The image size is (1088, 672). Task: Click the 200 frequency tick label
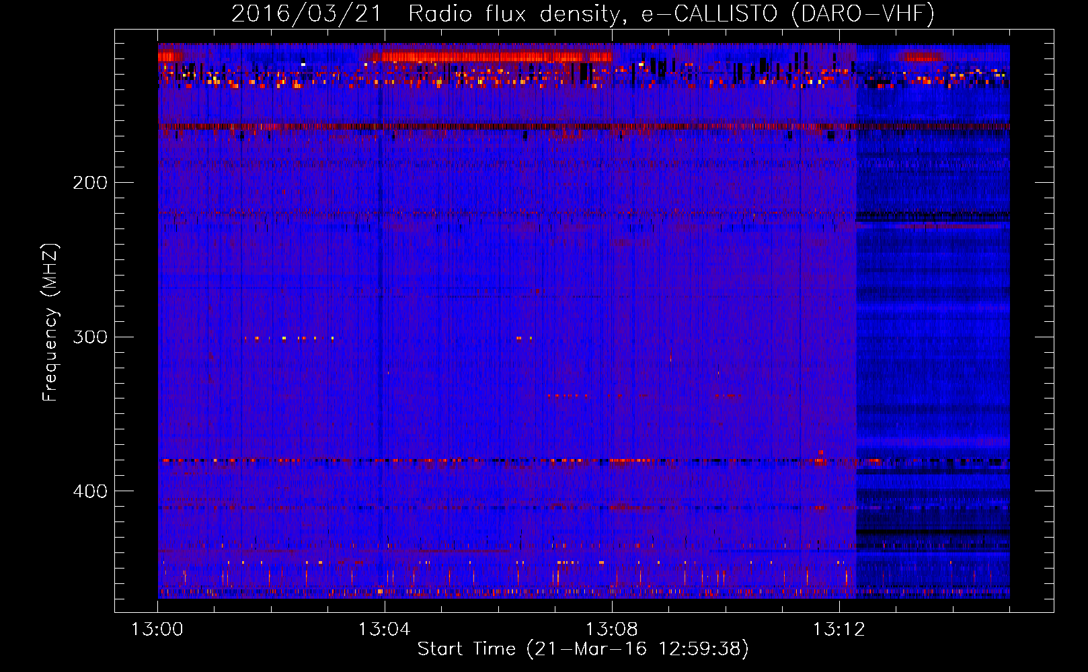click(90, 183)
